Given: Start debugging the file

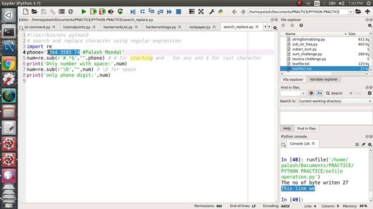Looking at the screenshot, I should pos(133,12).
